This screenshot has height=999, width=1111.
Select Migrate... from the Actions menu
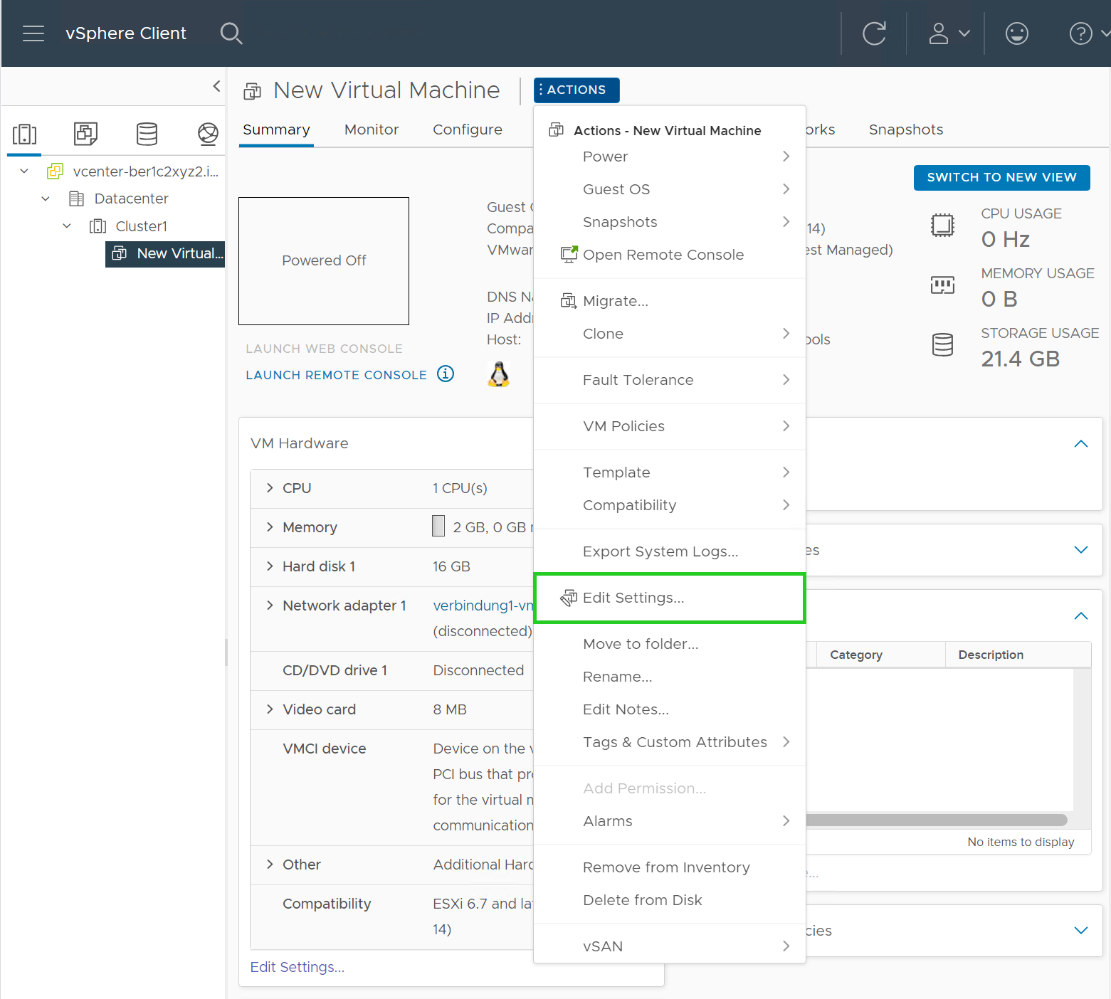(x=670, y=301)
